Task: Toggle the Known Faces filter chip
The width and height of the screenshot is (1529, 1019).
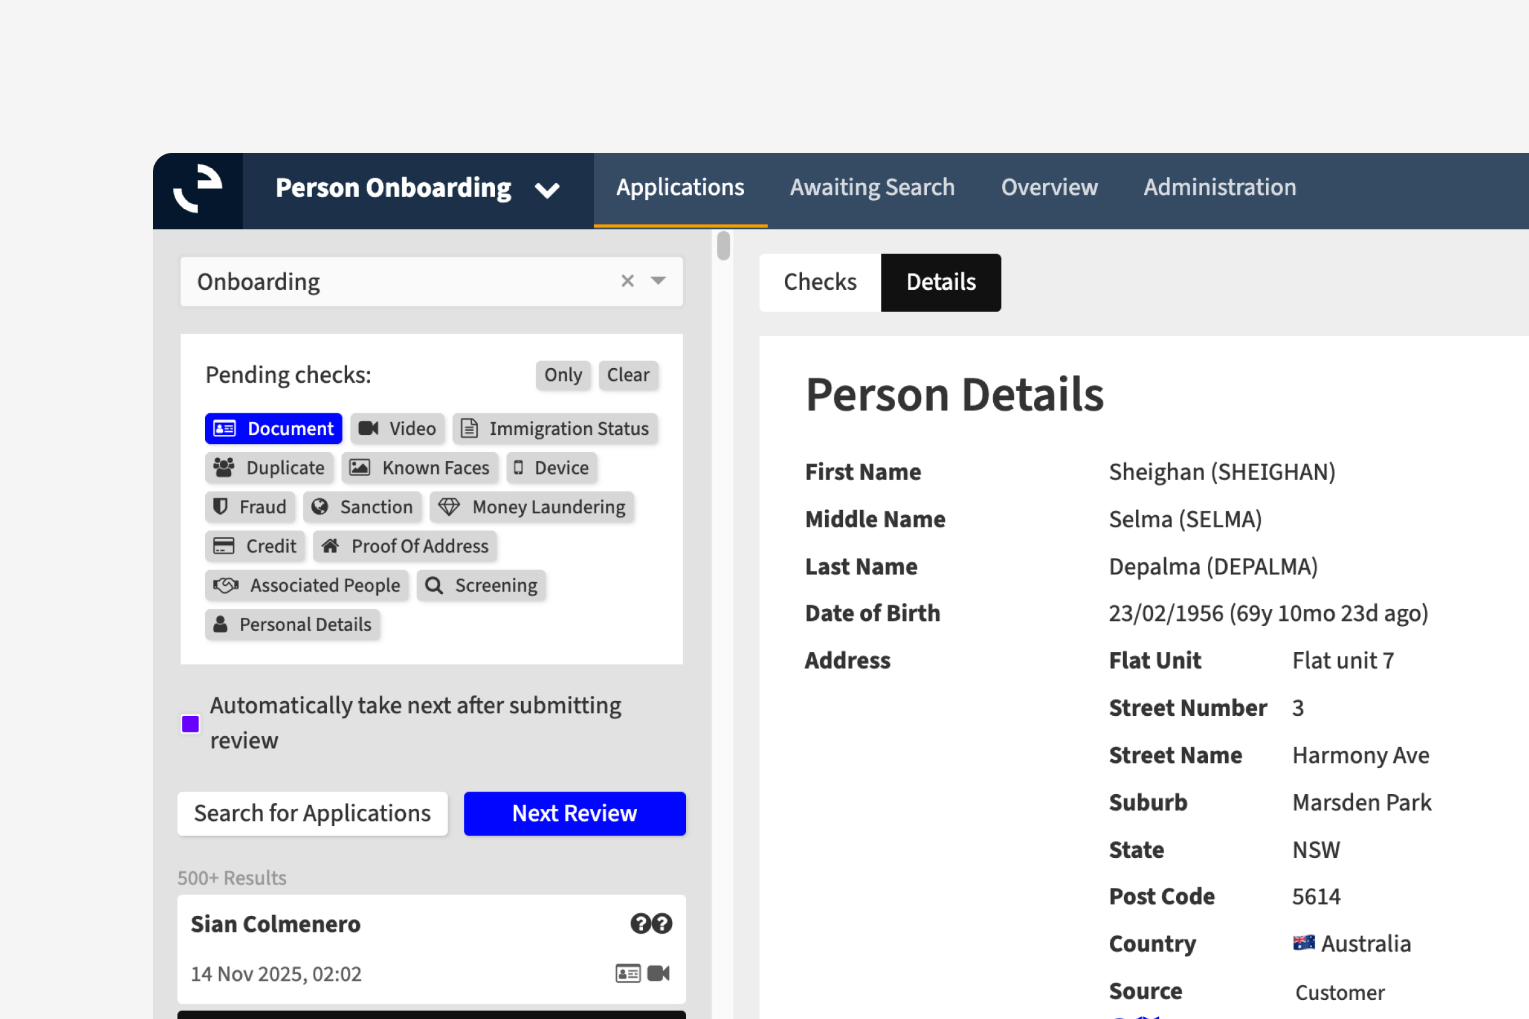Action: [x=420, y=468]
